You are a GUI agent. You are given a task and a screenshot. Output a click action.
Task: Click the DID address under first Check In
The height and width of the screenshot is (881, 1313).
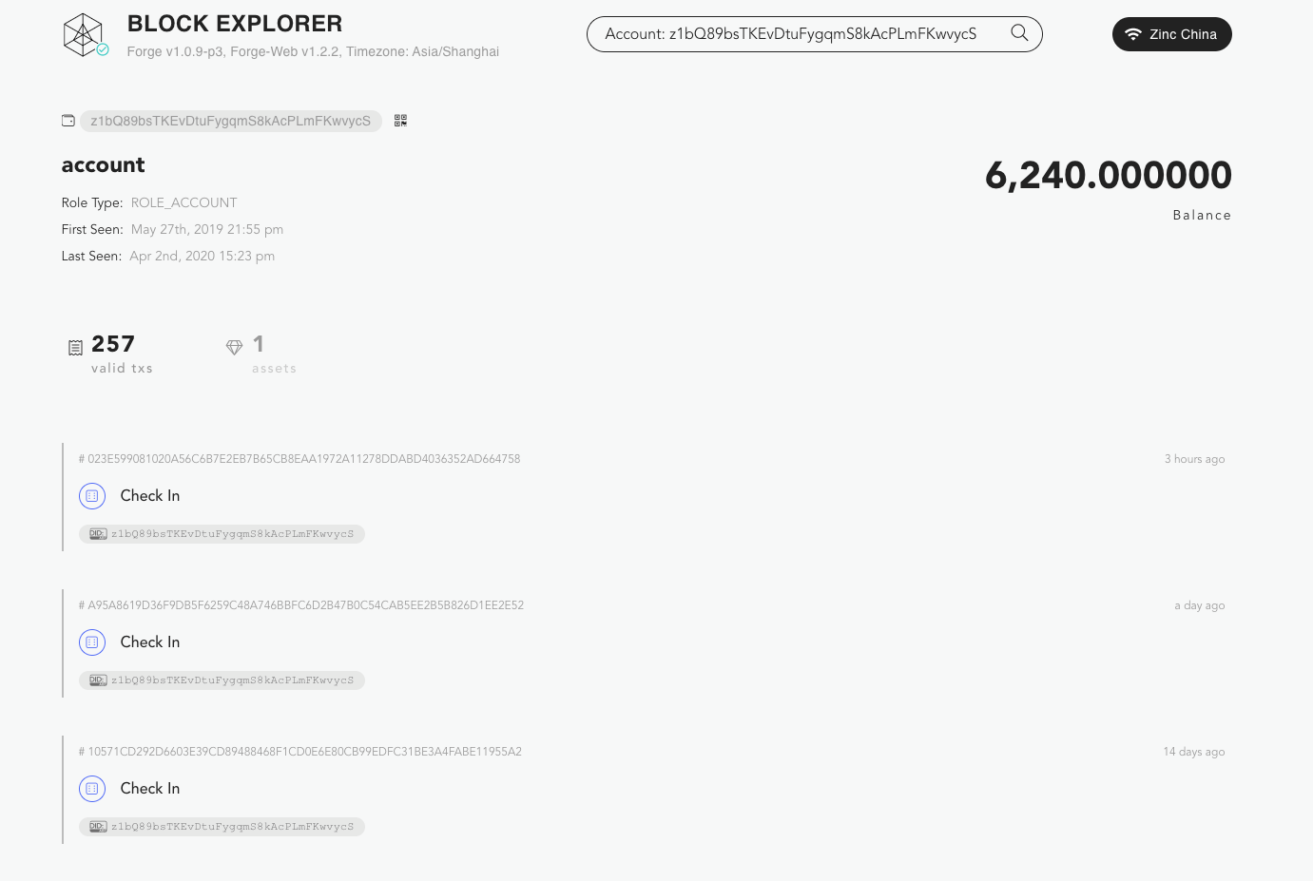[x=231, y=534]
